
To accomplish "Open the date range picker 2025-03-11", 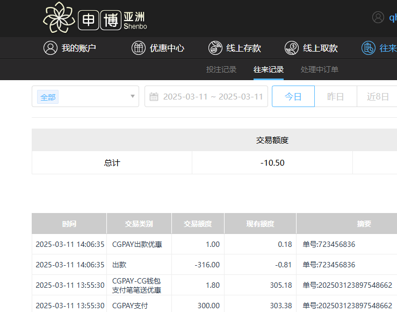I will pos(213,97).
